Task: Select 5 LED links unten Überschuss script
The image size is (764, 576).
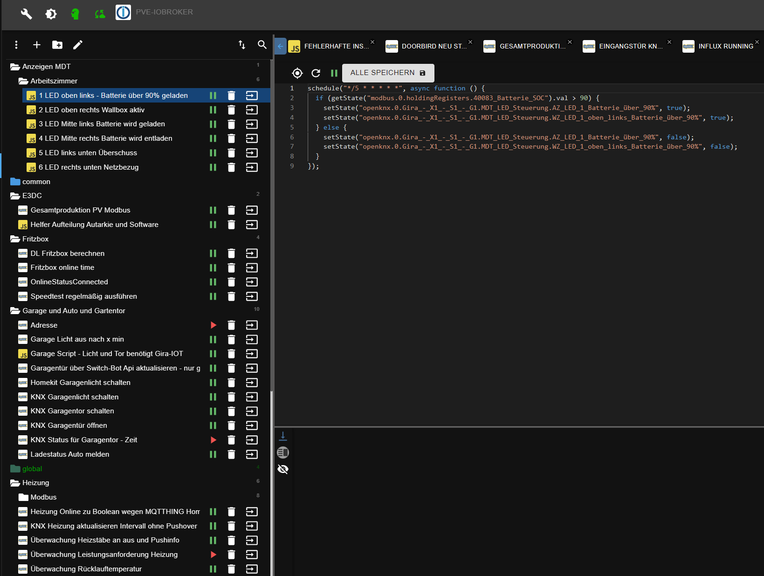Action: click(88, 153)
